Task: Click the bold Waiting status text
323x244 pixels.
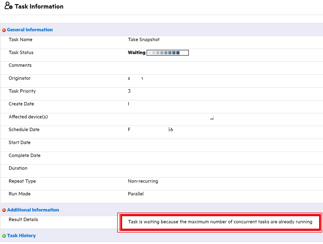Action: point(136,53)
